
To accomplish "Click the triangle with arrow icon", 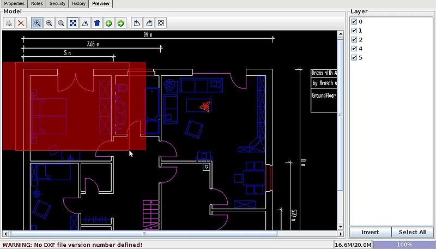I will tap(85, 23).
